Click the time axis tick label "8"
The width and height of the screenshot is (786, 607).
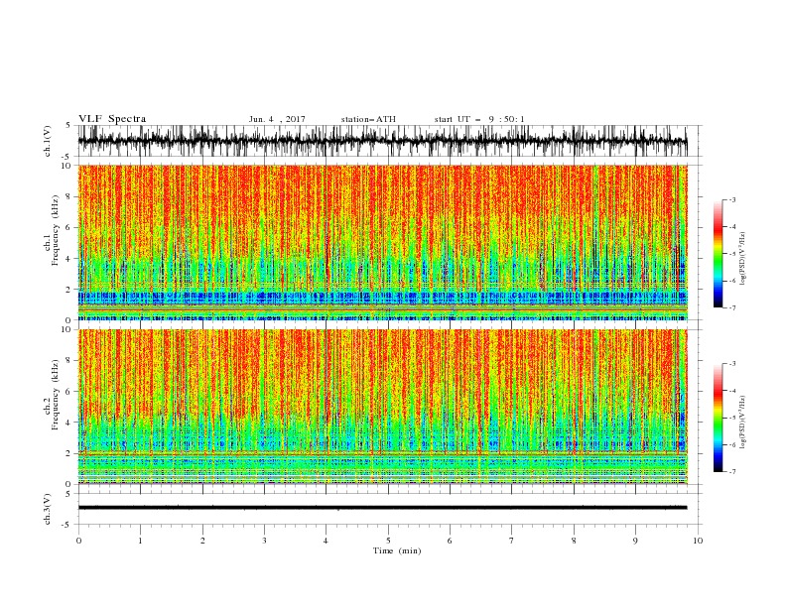[574, 541]
